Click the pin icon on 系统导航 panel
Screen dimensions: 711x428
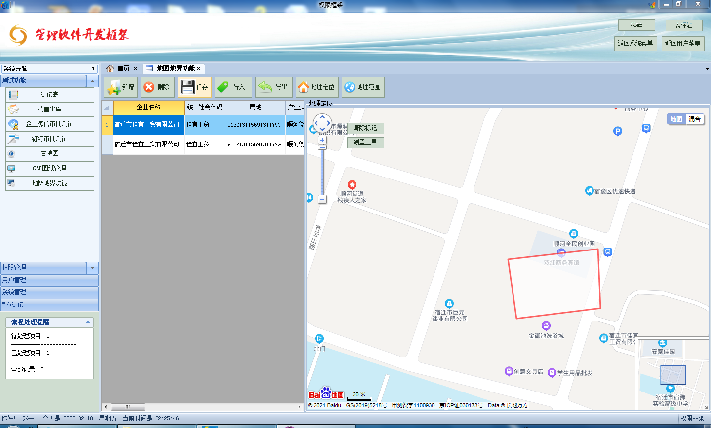point(93,69)
